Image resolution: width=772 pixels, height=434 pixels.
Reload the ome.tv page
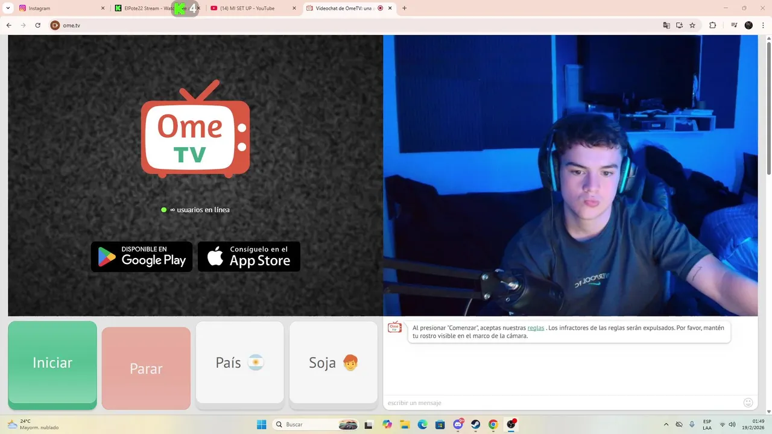click(x=37, y=25)
